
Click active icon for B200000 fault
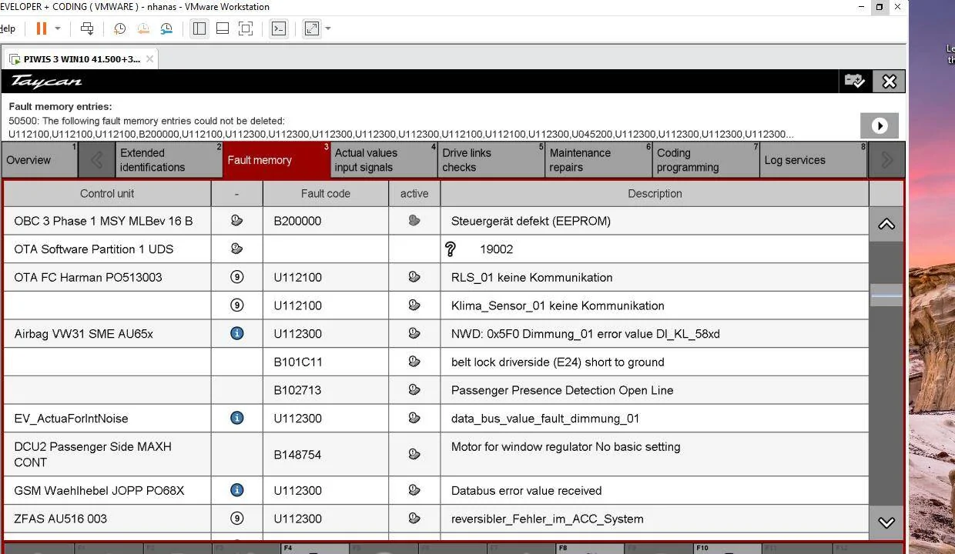pos(414,221)
